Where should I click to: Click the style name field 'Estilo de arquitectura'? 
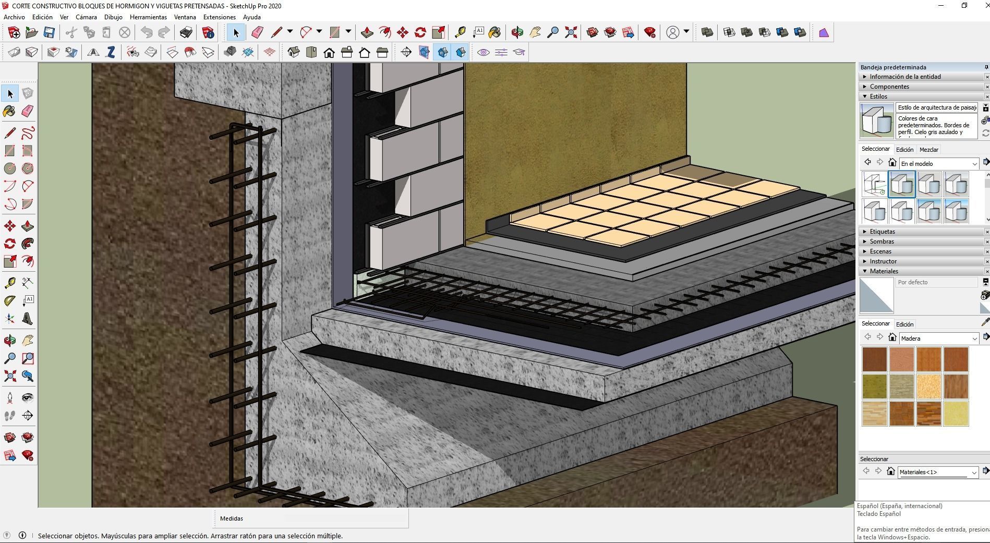click(937, 107)
